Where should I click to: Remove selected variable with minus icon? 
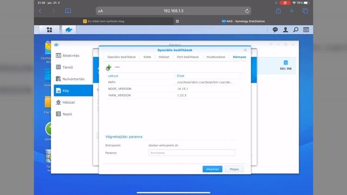(x=117, y=67)
